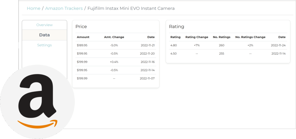The width and height of the screenshot is (296, 139).
Task: Click the No. Ratings Change header
Action: (x=250, y=37)
